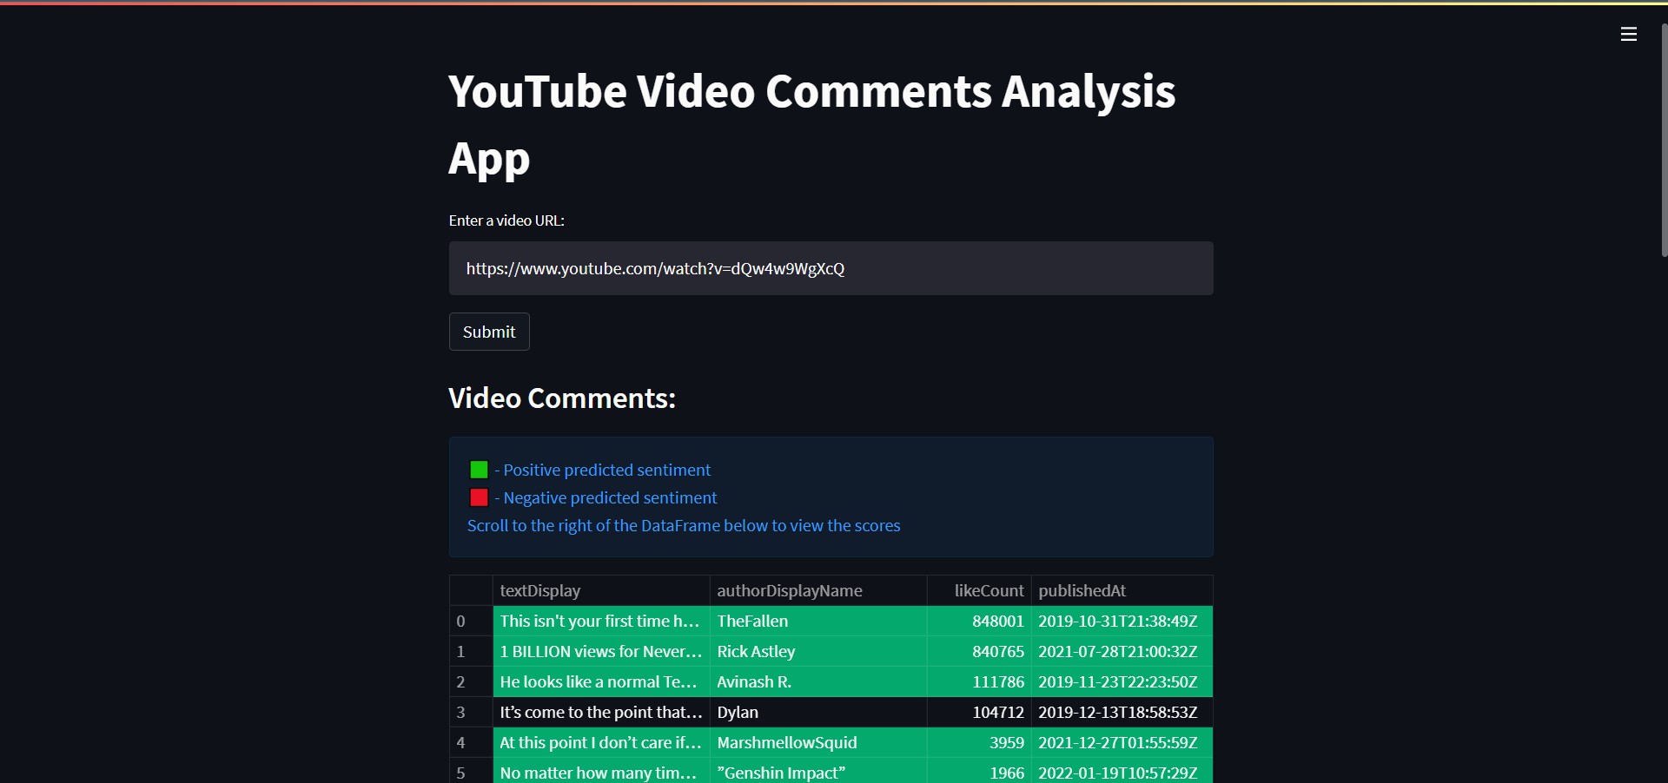The height and width of the screenshot is (783, 1668).
Task: Click author cell MarshmellowSquid
Action: coord(818,742)
